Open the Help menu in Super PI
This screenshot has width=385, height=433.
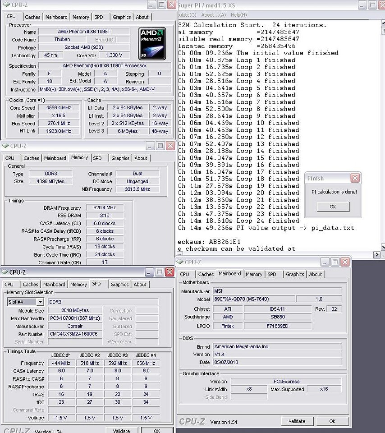pyautogui.click(x=238, y=15)
